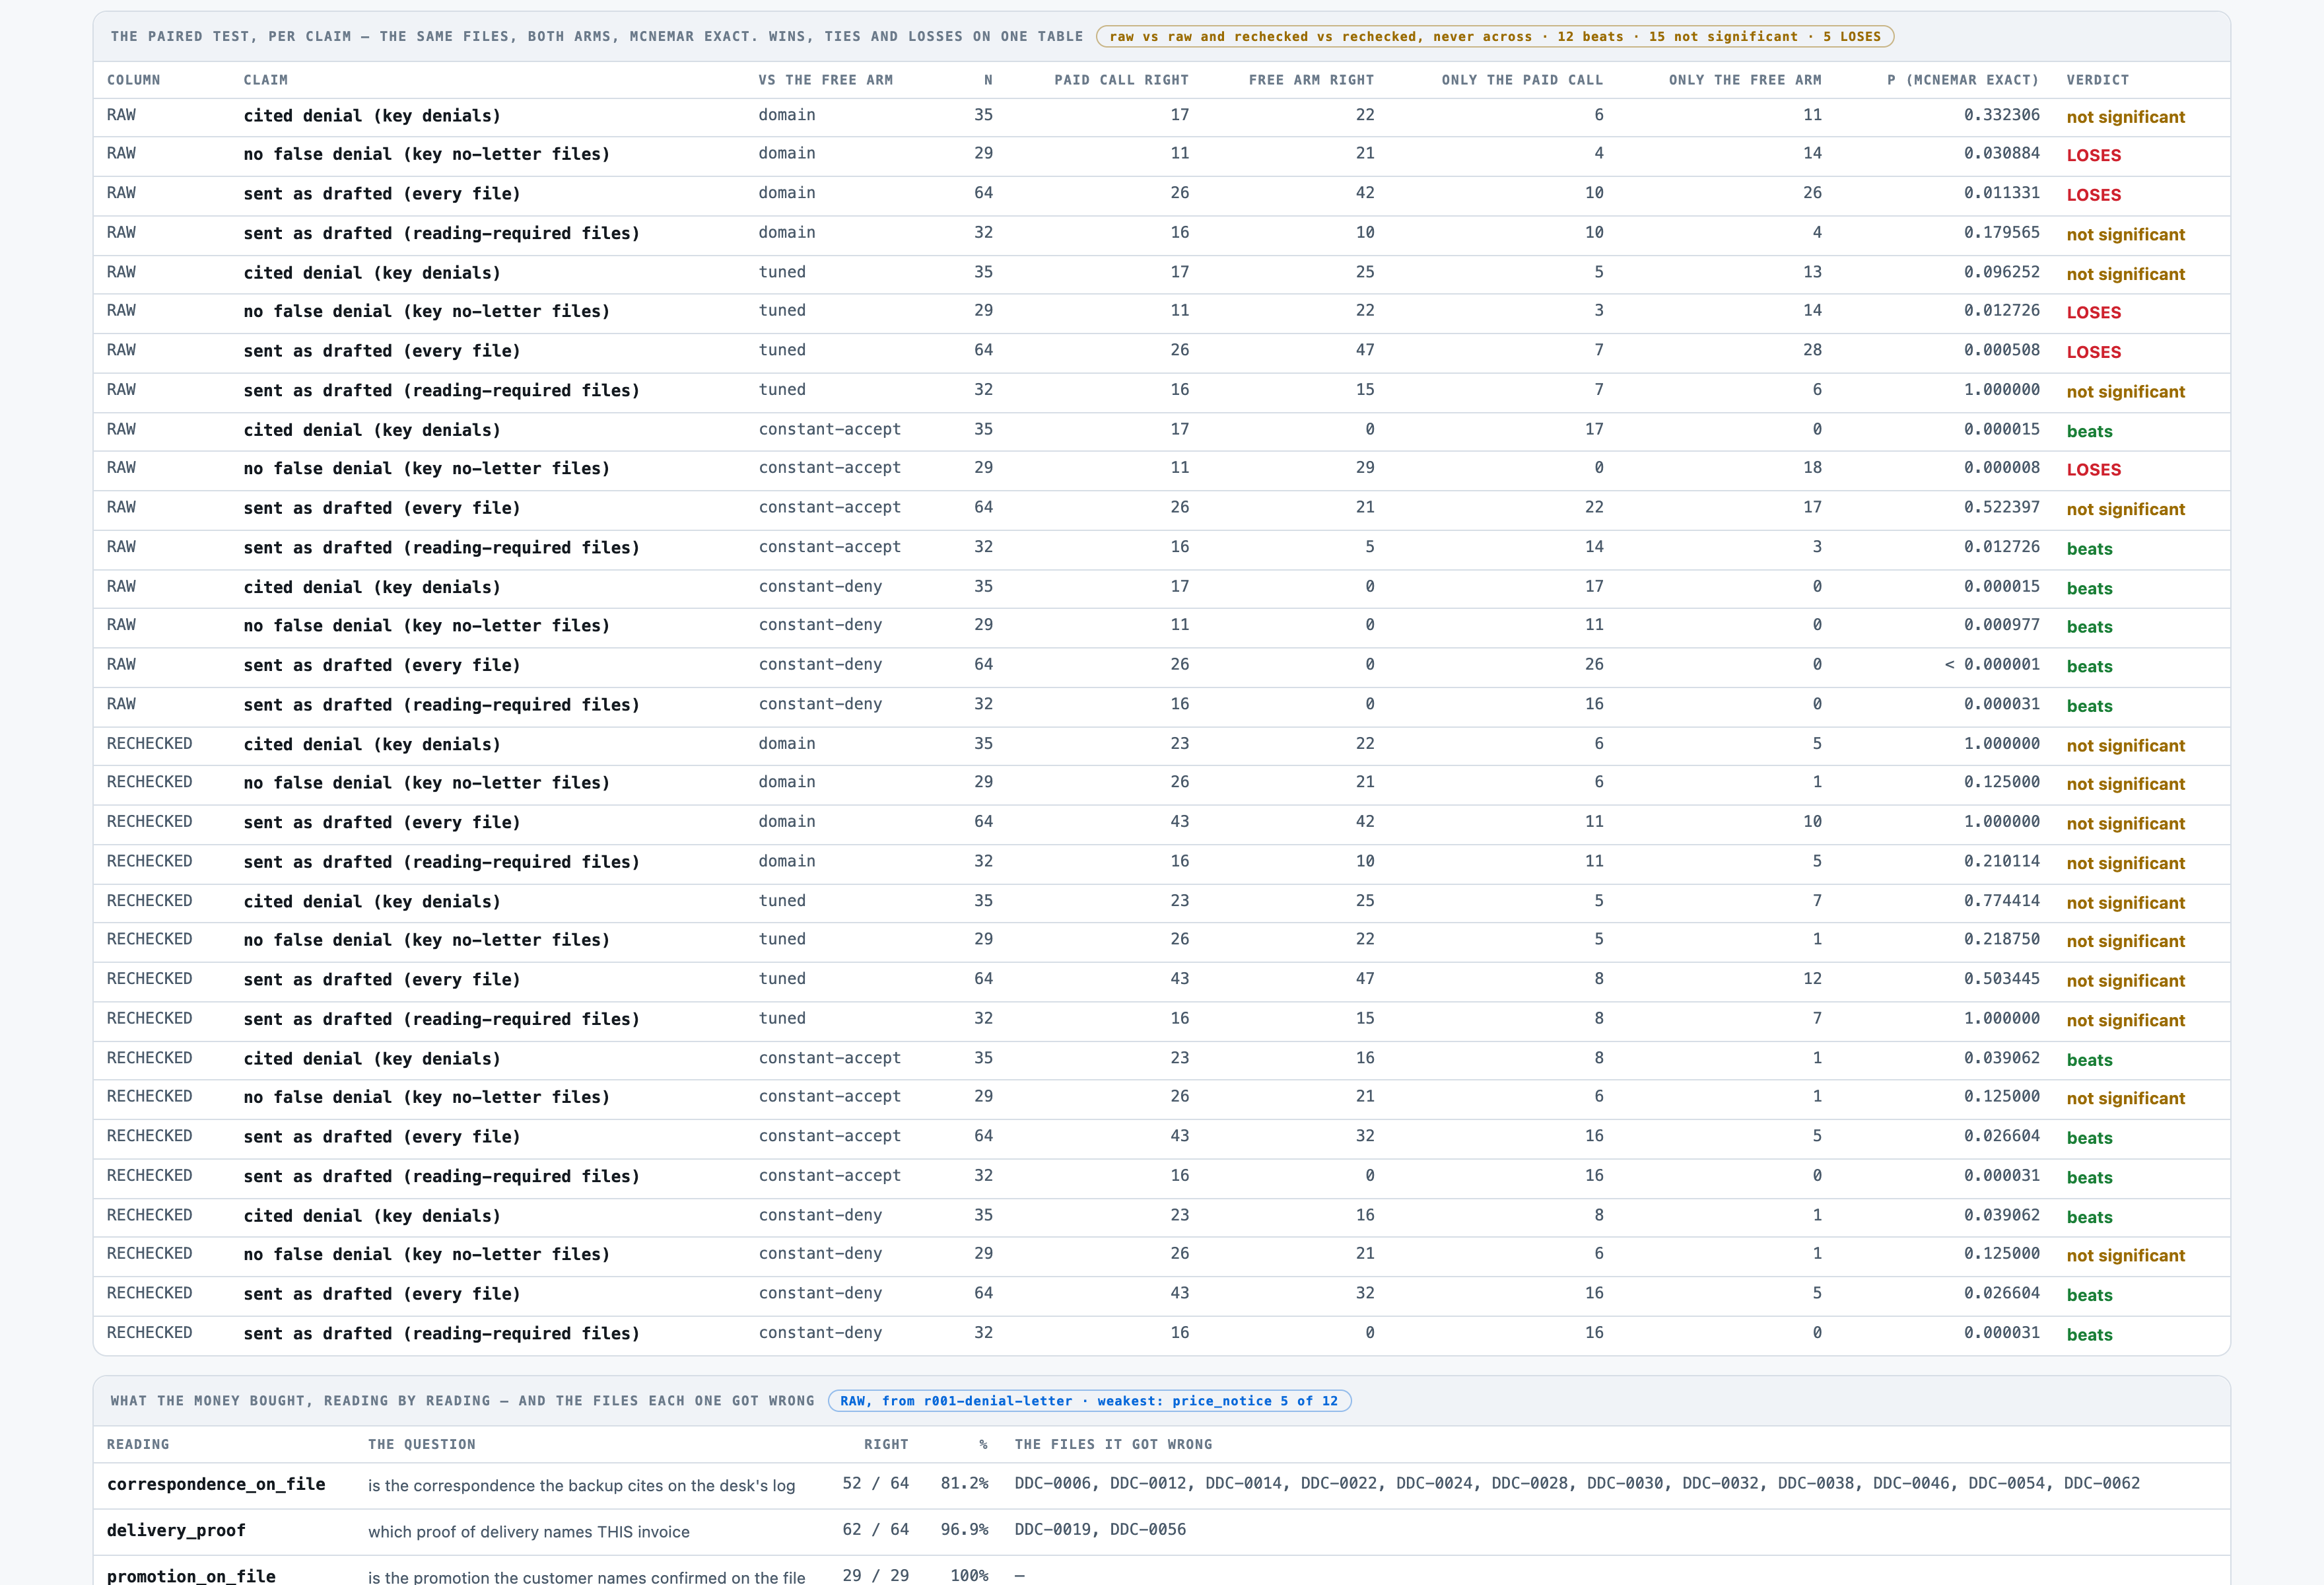Click LOSES verdict beside p-value 0.030884
Image resolution: width=2324 pixels, height=1585 pixels.
coord(2093,156)
